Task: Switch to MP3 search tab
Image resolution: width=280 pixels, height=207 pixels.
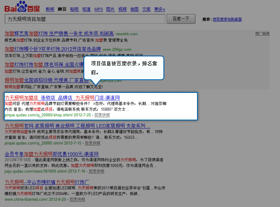Action: (99, 9)
